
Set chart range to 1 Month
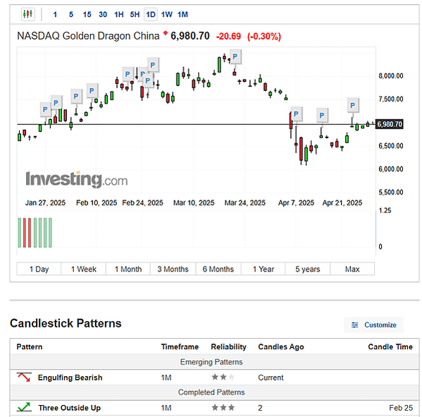pyautogui.click(x=128, y=269)
